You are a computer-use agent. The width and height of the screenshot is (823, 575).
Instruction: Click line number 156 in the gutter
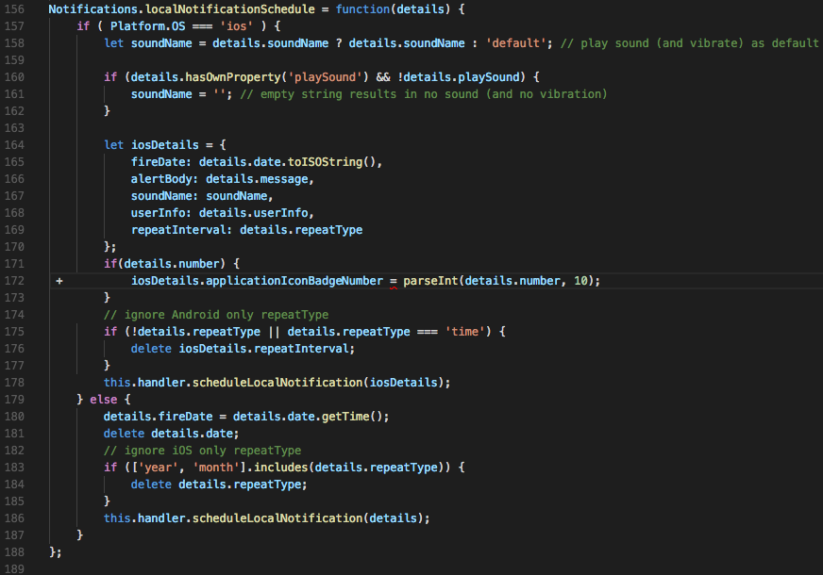coord(14,9)
